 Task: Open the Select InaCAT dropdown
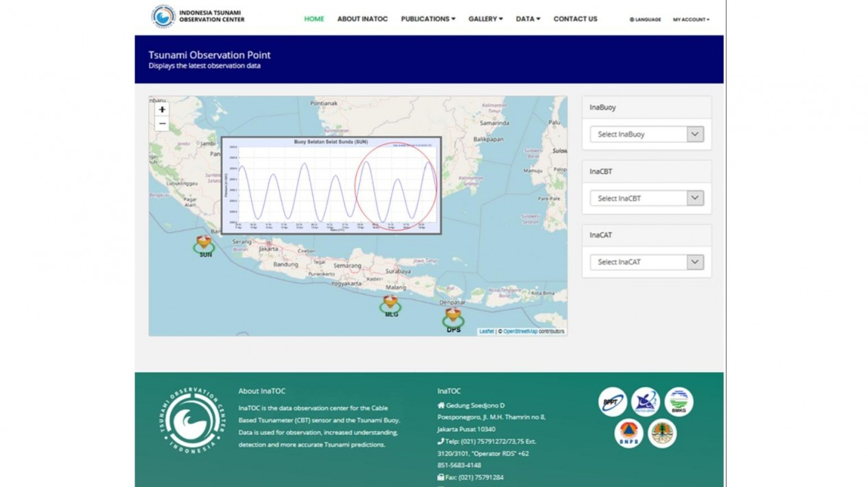647,262
